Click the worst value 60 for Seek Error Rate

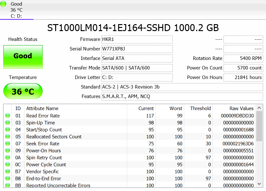pyautogui.click(x=180, y=144)
